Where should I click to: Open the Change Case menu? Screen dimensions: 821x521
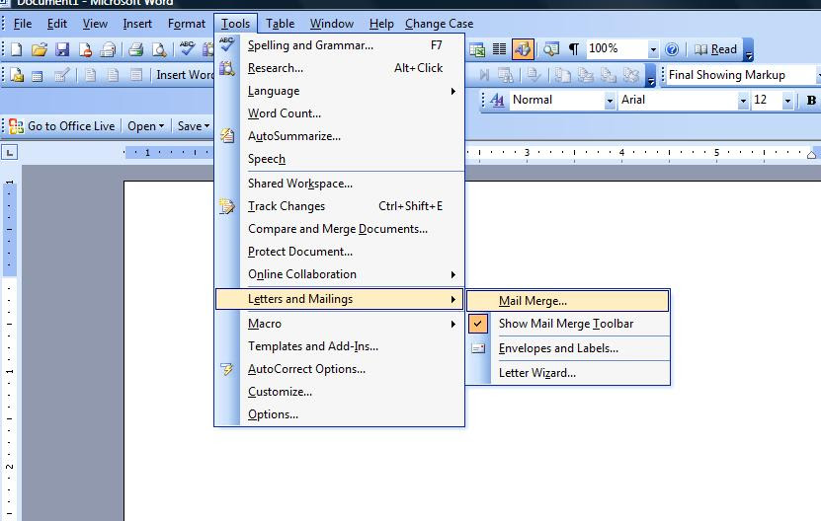pyautogui.click(x=439, y=24)
